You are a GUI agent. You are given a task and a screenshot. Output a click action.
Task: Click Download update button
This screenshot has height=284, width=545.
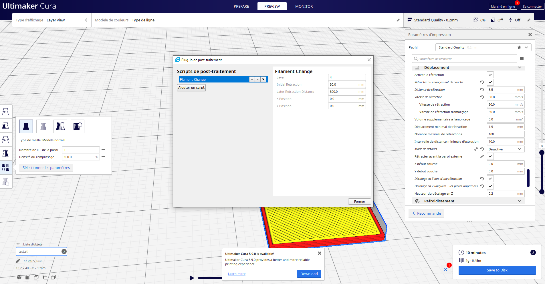309,274
